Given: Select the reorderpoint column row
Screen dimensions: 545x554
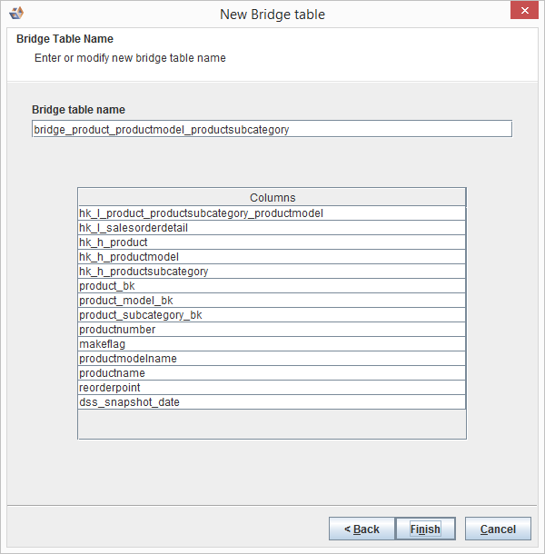Looking at the screenshot, I should [272, 388].
